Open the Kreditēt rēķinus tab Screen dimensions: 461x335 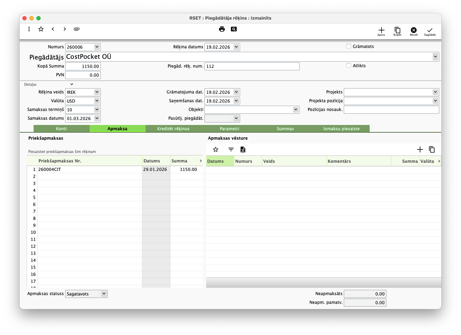click(x=173, y=129)
